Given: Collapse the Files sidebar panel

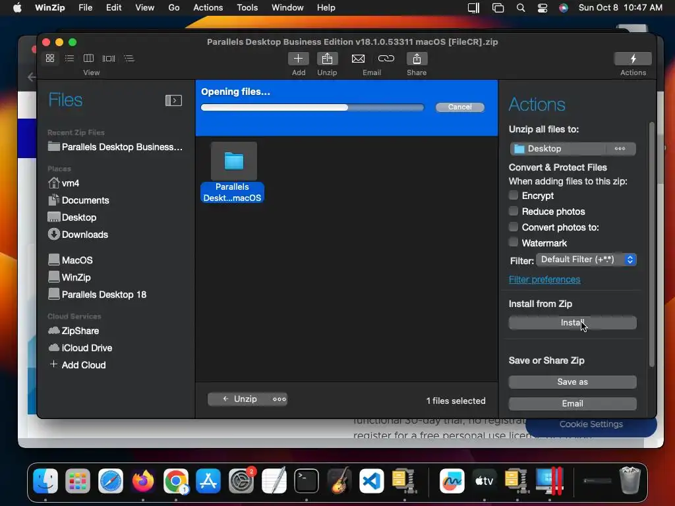Looking at the screenshot, I should [173, 100].
